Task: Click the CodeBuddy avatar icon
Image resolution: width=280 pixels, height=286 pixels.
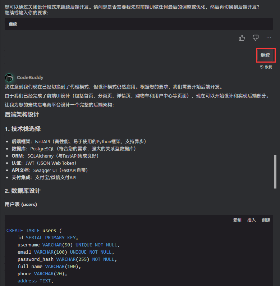Action: (9, 77)
